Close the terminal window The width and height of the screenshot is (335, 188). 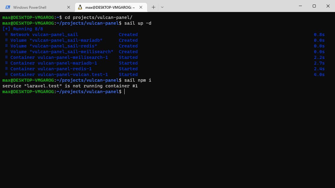pos(328,6)
